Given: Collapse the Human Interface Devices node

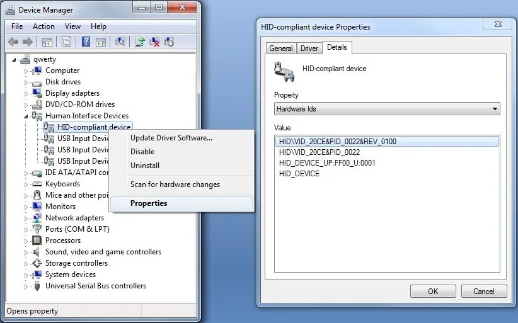Looking at the screenshot, I should point(26,116).
